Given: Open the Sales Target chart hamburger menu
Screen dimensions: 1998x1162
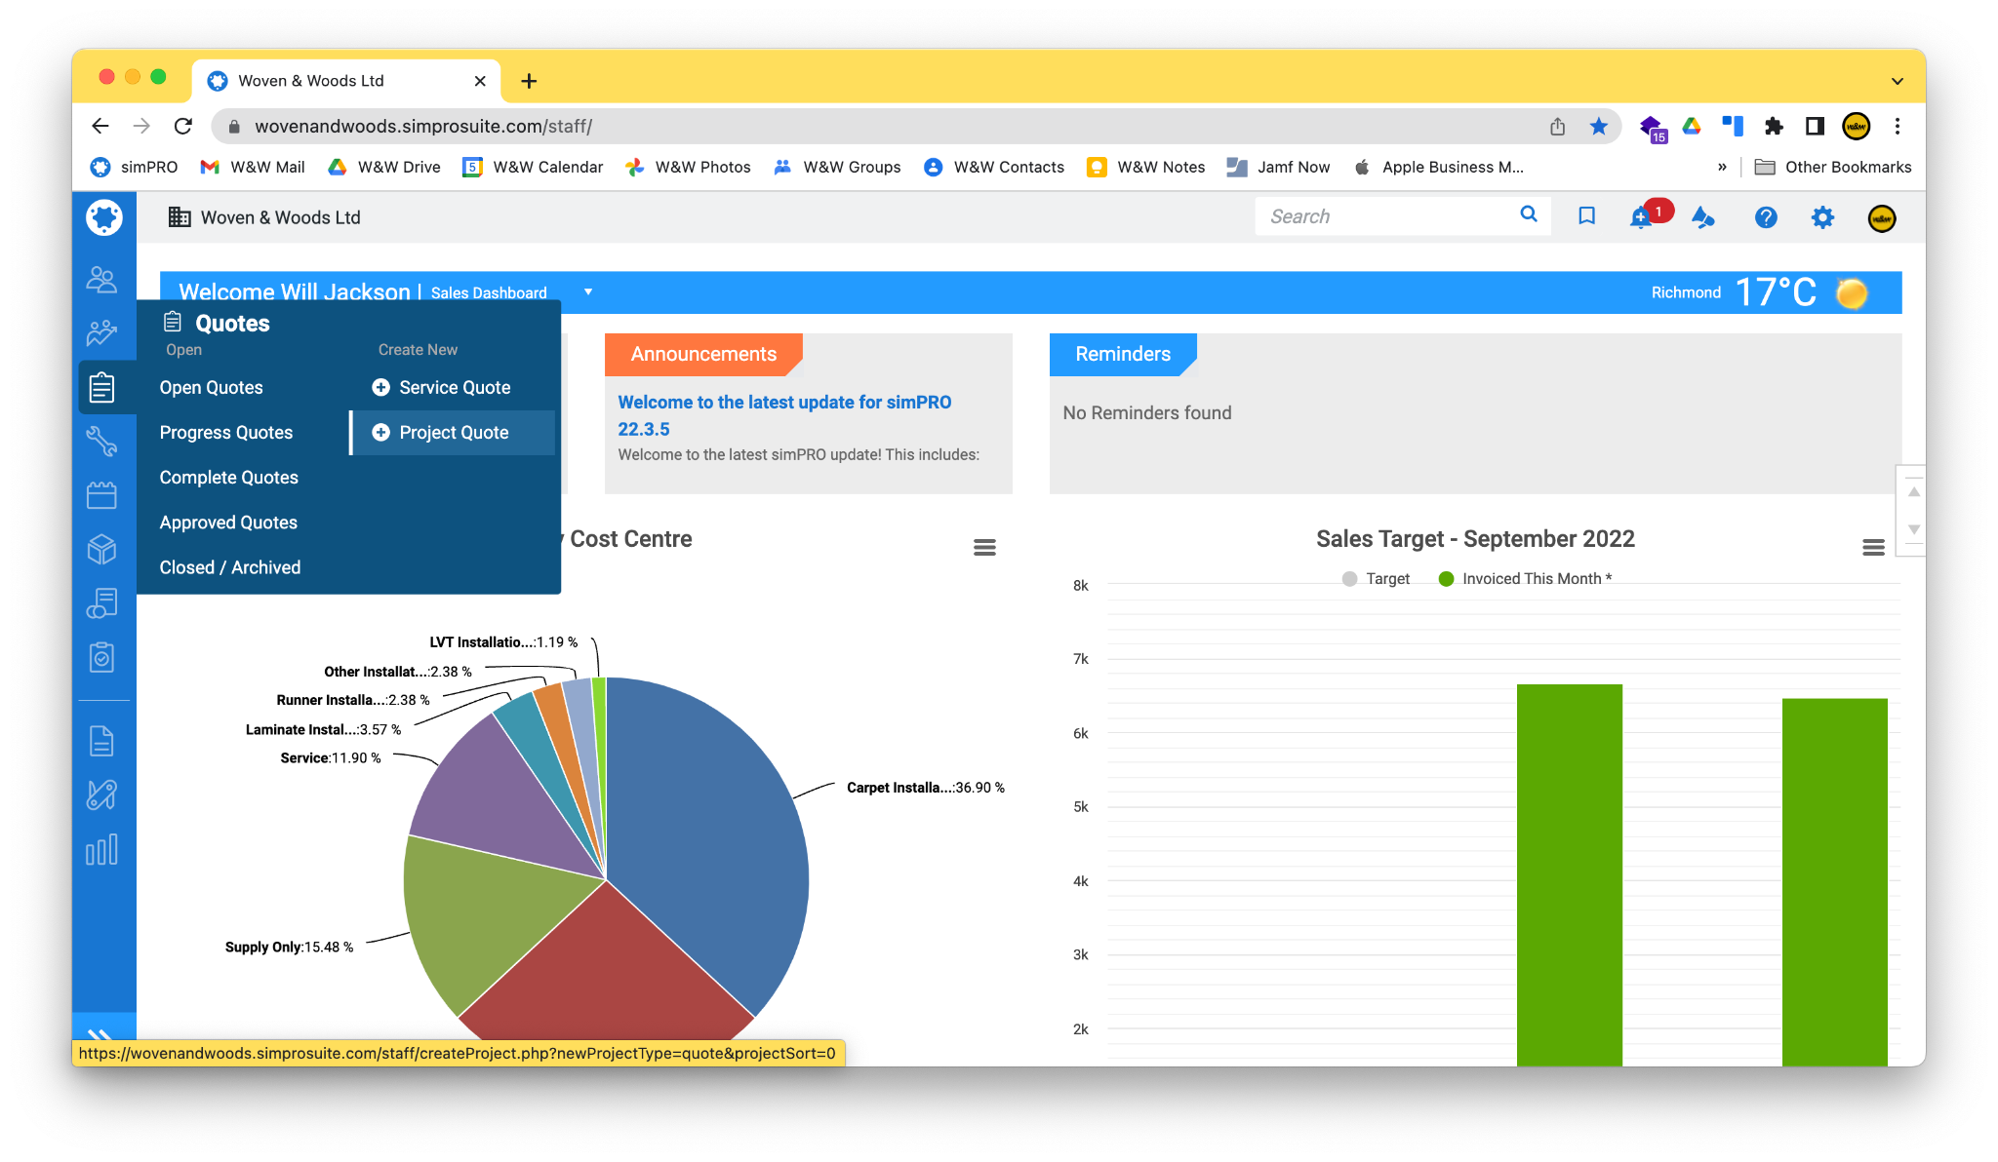Looking at the screenshot, I should [1872, 548].
